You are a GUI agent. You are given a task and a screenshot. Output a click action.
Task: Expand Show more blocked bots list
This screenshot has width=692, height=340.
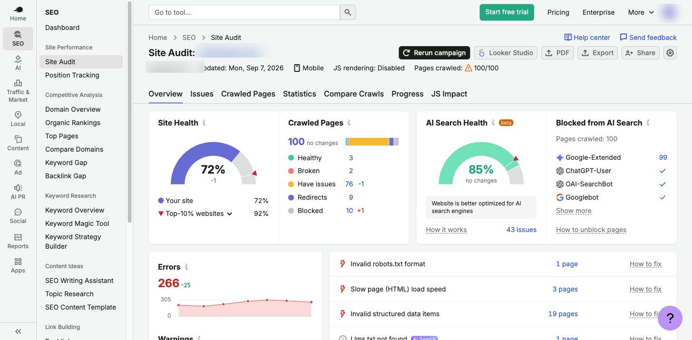pos(574,211)
